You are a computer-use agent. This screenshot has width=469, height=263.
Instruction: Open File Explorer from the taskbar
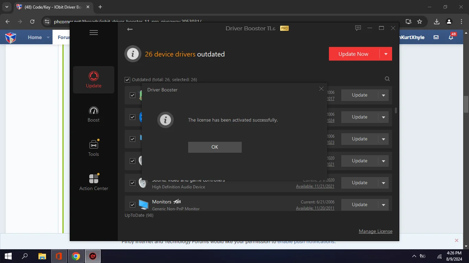click(42, 256)
